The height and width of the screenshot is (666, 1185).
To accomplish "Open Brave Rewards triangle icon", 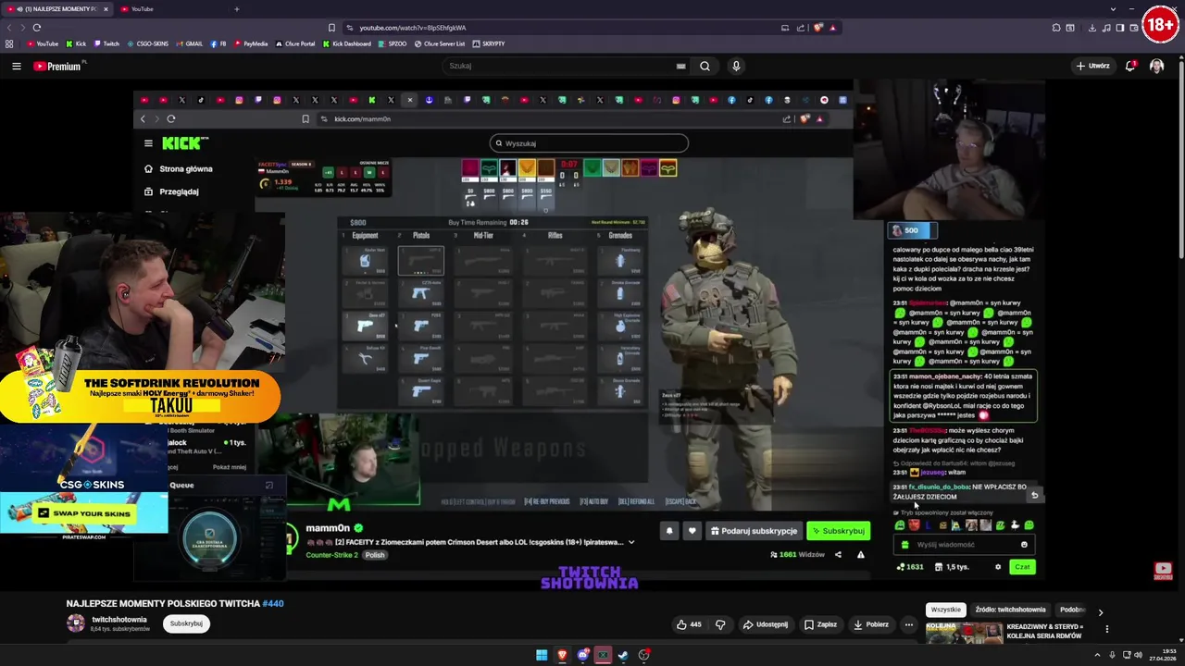I will tap(832, 28).
